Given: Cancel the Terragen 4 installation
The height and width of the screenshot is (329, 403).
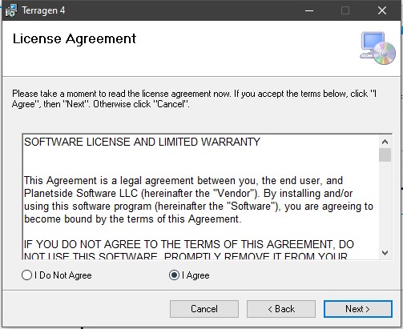Looking at the screenshot, I should click(x=204, y=309).
